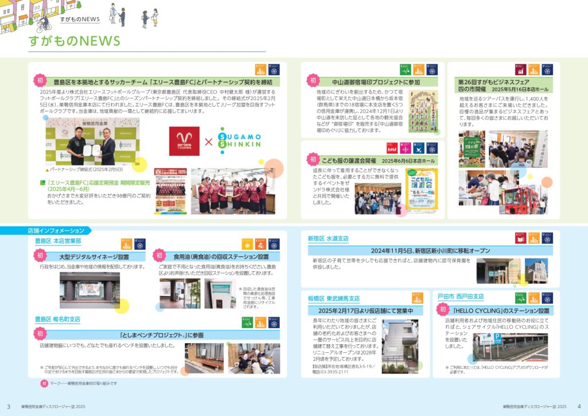Image resolution: width=588 pixels, height=416 pixels.
Task: Click the dark red SDG 8 icon above すがもビジネスフェア
Action: click(520, 70)
